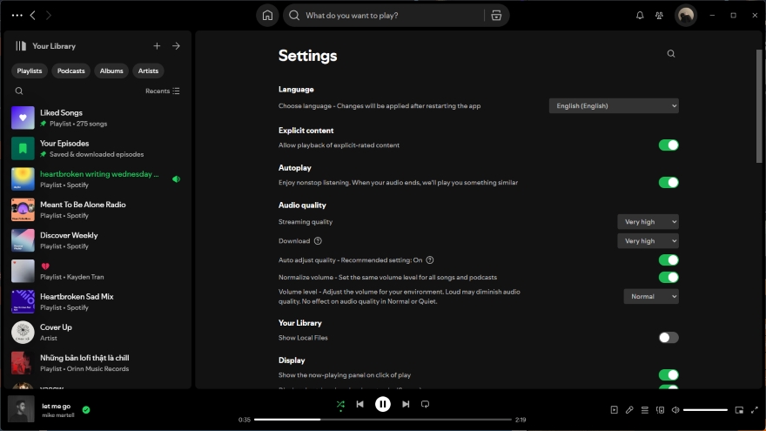Toggle Normalize volume
766x431 pixels.
[669, 277]
